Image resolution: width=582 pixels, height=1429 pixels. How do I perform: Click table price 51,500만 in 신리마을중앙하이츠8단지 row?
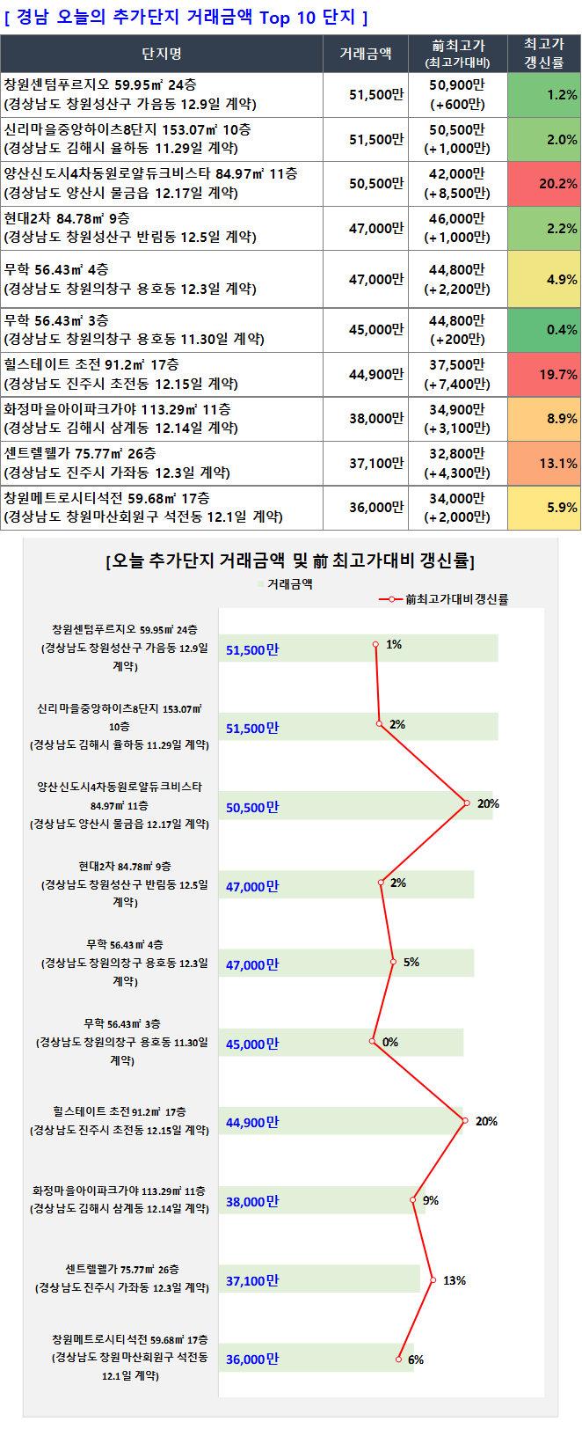(376, 140)
